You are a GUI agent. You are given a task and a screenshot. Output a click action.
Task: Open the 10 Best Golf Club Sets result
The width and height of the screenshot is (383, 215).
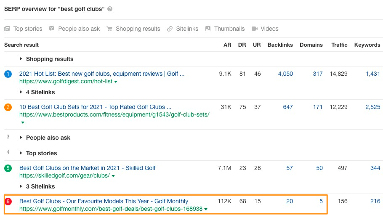tap(95, 107)
